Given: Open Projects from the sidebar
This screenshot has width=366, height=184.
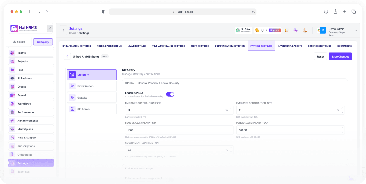Looking at the screenshot, I should click(x=31, y=61).
